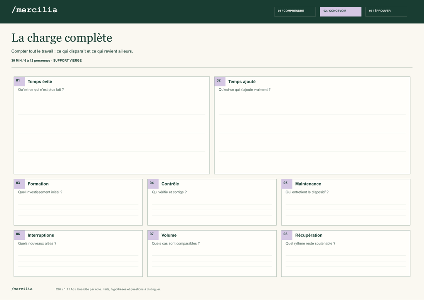Click the 'Temps ajouté' heading
The image size is (424, 300).
pyautogui.click(x=242, y=82)
